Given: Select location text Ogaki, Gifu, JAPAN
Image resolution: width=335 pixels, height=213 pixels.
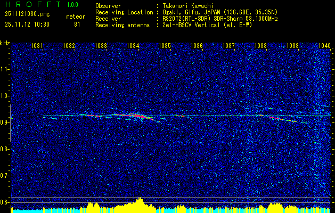Looking at the screenshot, I should (x=190, y=12).
